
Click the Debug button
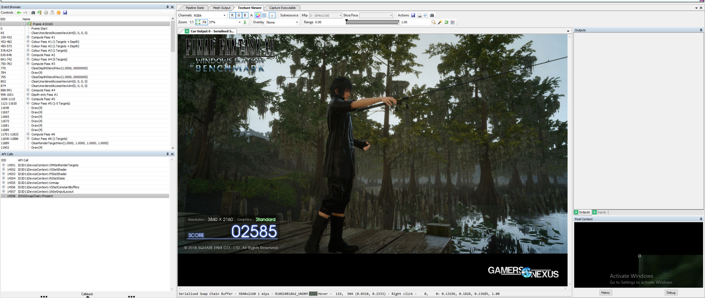click(671, 293)
